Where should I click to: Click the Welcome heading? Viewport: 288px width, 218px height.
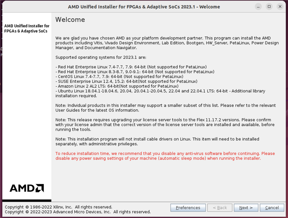70,20
